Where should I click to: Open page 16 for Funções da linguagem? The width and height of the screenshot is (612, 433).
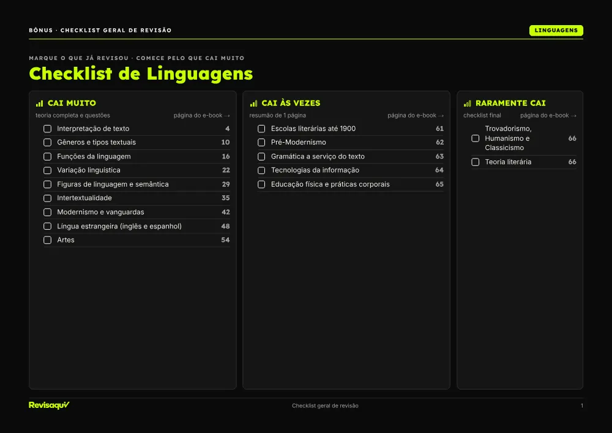tap(226, 157)
